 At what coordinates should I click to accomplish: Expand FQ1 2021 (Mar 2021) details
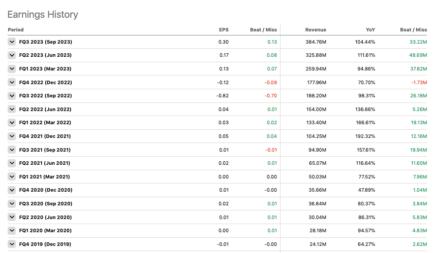tap(12, 177)
